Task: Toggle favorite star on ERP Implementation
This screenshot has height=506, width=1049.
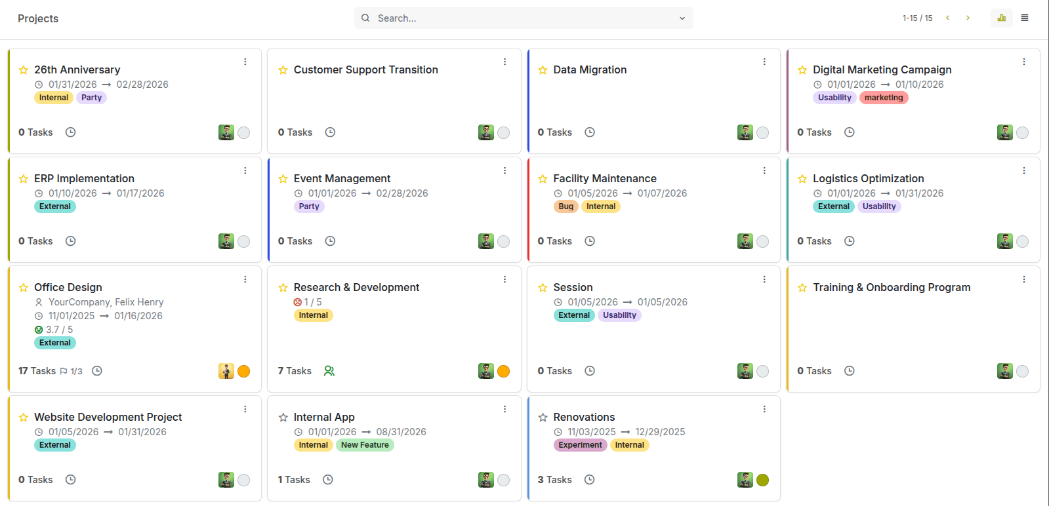Action: (x=24, y=179)
